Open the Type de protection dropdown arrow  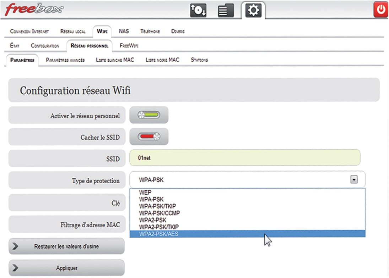click(x=353, y=180)
